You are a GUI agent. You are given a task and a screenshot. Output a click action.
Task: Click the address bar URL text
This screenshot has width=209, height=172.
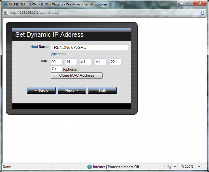pyautogui.click(x=34, y=13)
